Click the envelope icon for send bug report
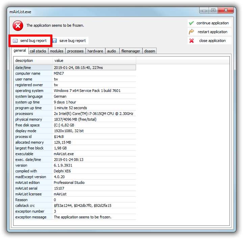Viewport: 243px width, 239px height. (x=15, y=41)
